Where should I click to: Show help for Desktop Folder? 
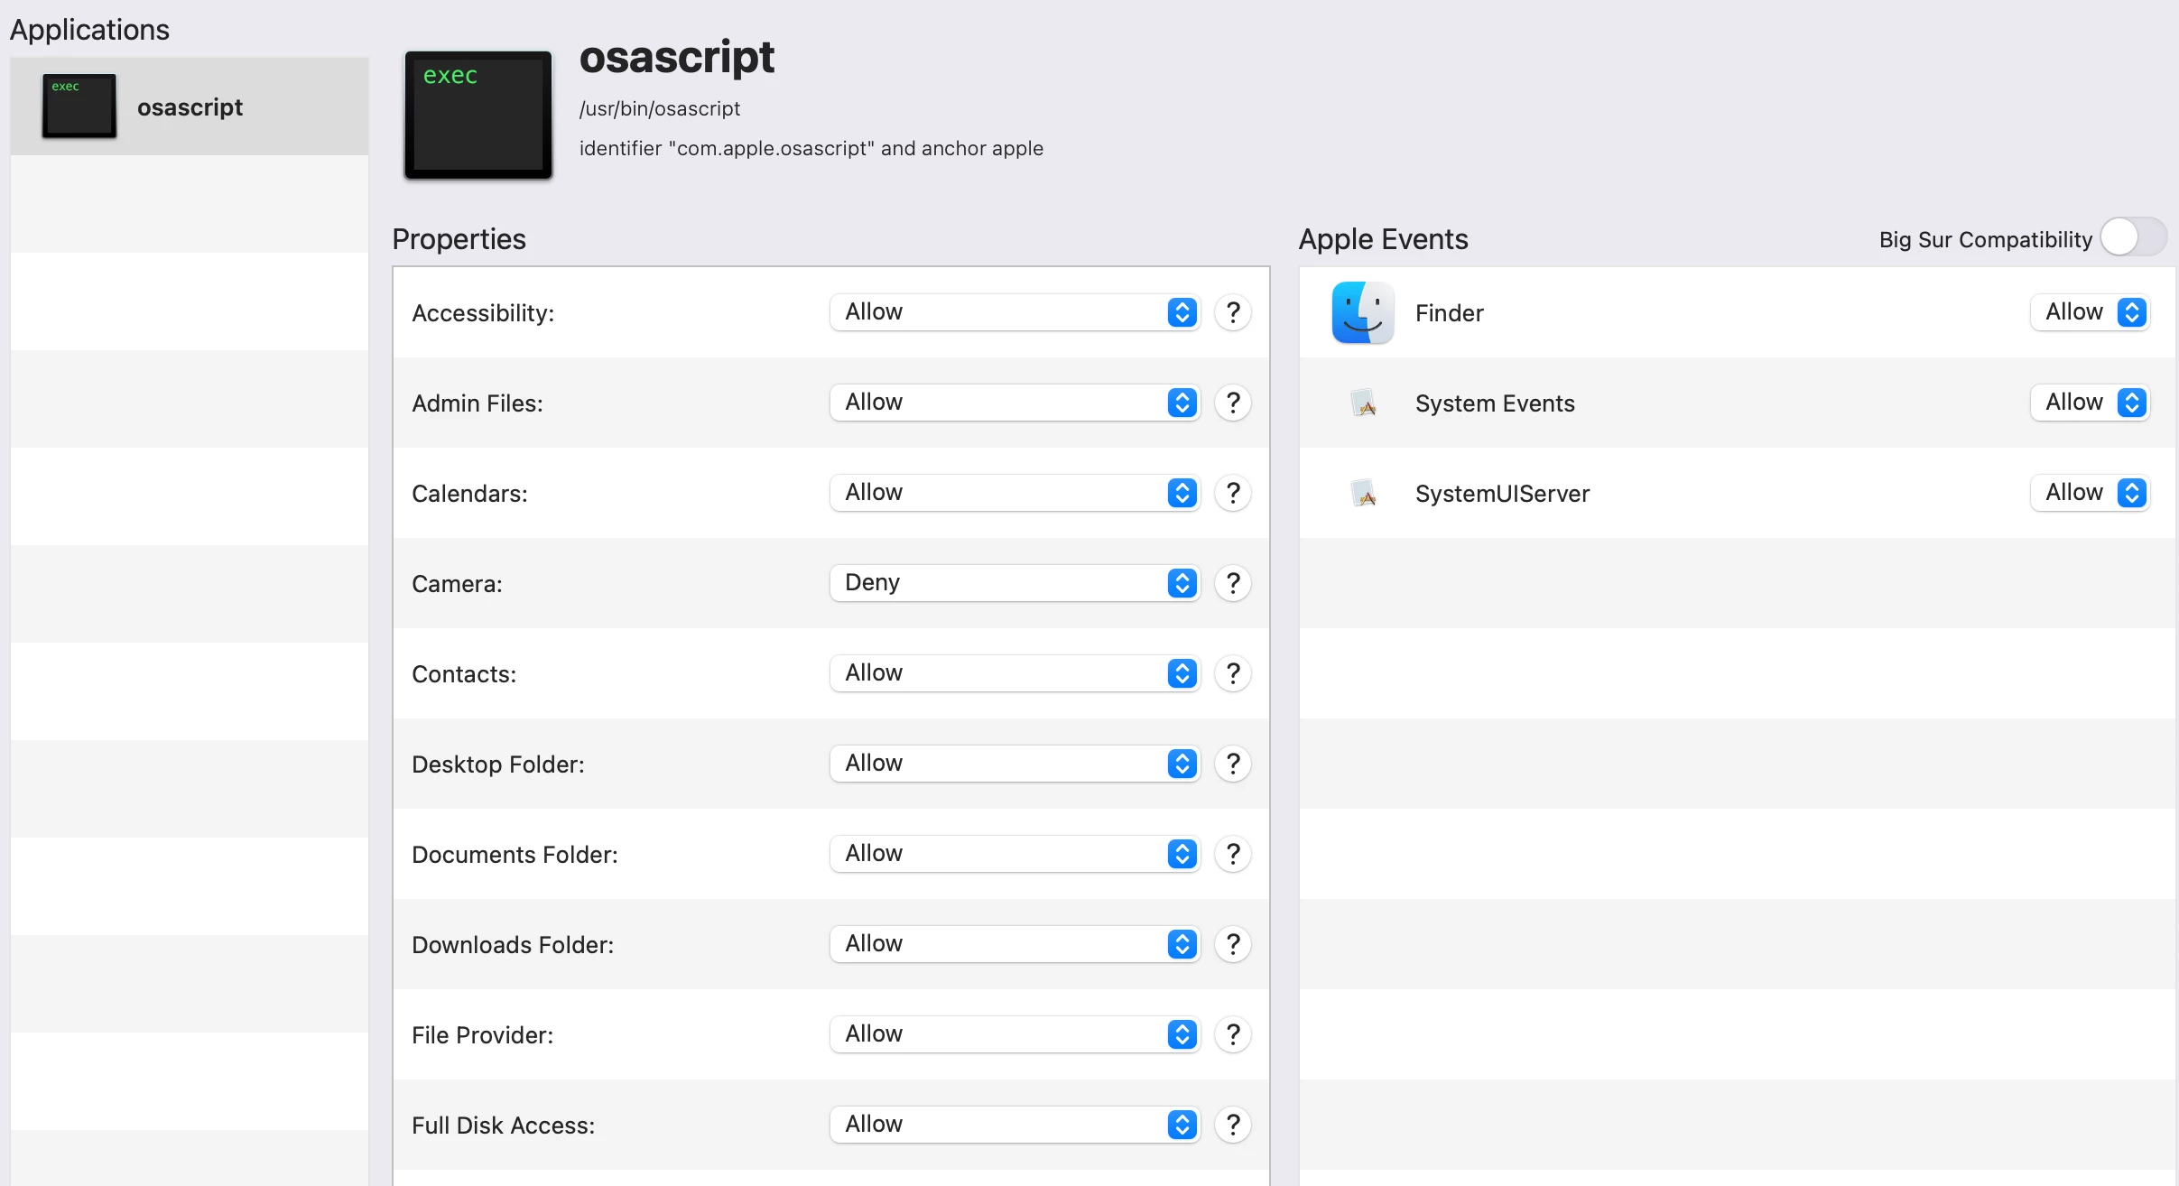tap(1233, 764)
